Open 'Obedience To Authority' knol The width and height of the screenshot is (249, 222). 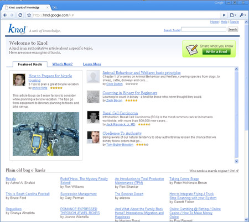[122, 133]
